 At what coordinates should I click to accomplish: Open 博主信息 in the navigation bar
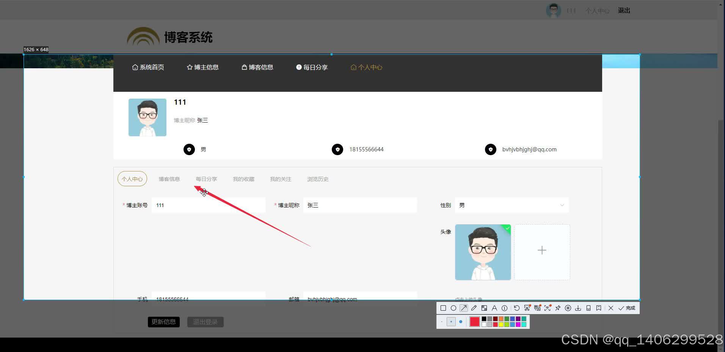(x=202, y=67)
